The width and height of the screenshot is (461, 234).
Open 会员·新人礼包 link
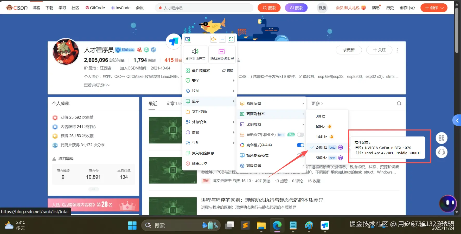tap(351, 8)
